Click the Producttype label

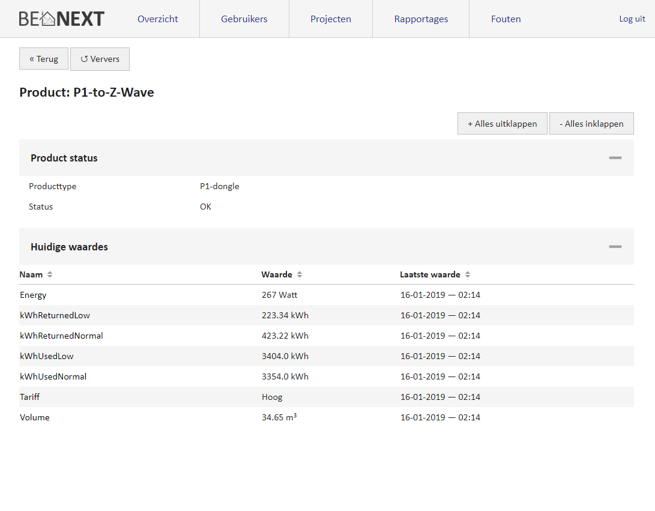coord(53,186)
